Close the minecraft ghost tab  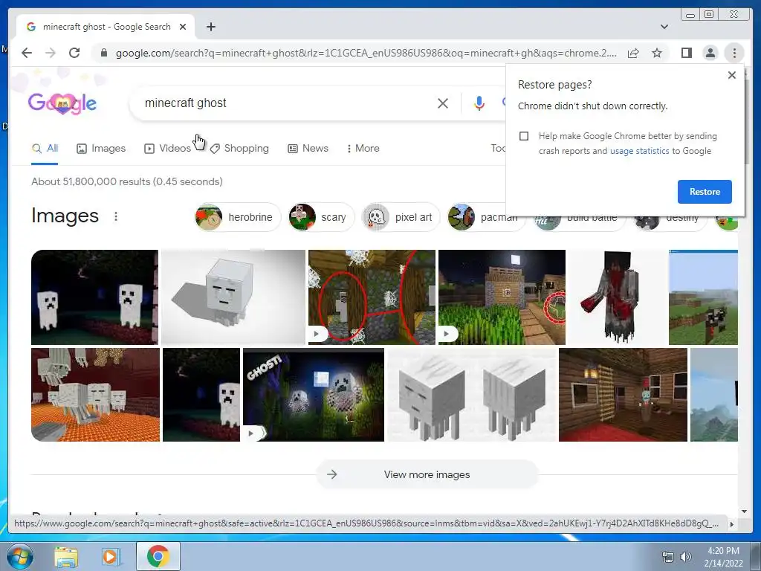[x=183, y=27]
